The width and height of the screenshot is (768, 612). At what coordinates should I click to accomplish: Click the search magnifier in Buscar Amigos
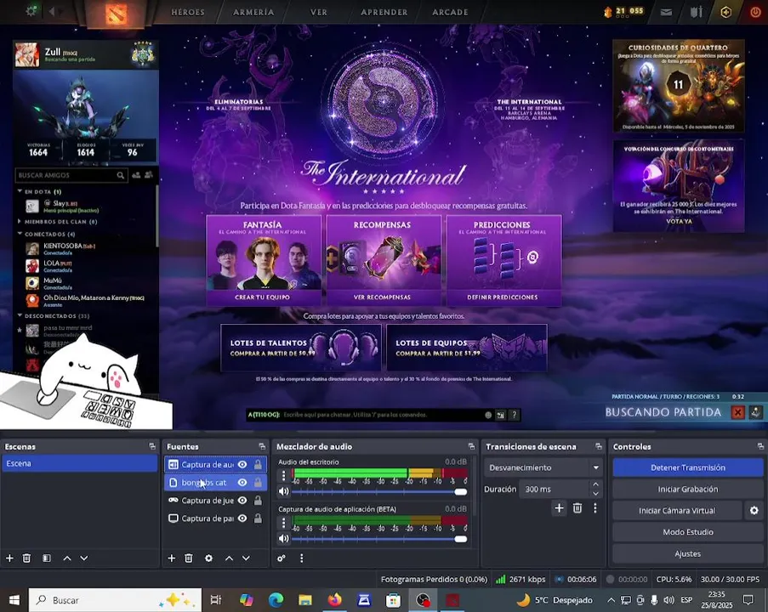(x=121, y=175)
